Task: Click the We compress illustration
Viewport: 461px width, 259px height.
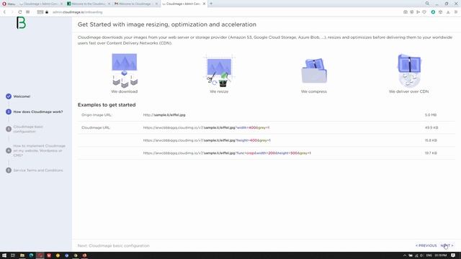Action: point(314,71)
